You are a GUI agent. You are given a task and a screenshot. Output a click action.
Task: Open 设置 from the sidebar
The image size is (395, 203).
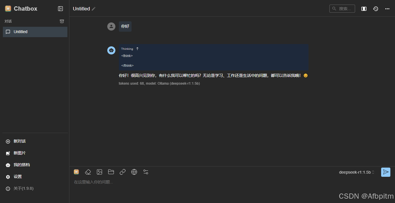click(x=18, y=177)
